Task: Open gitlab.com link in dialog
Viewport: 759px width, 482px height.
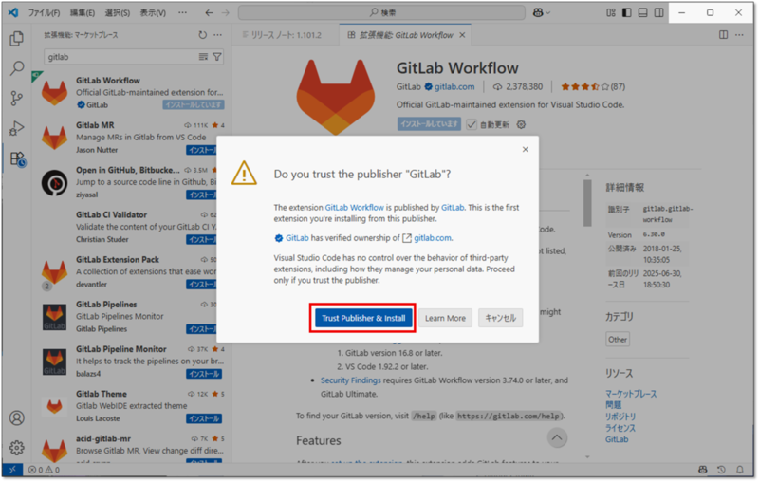Action: (433, 238)
